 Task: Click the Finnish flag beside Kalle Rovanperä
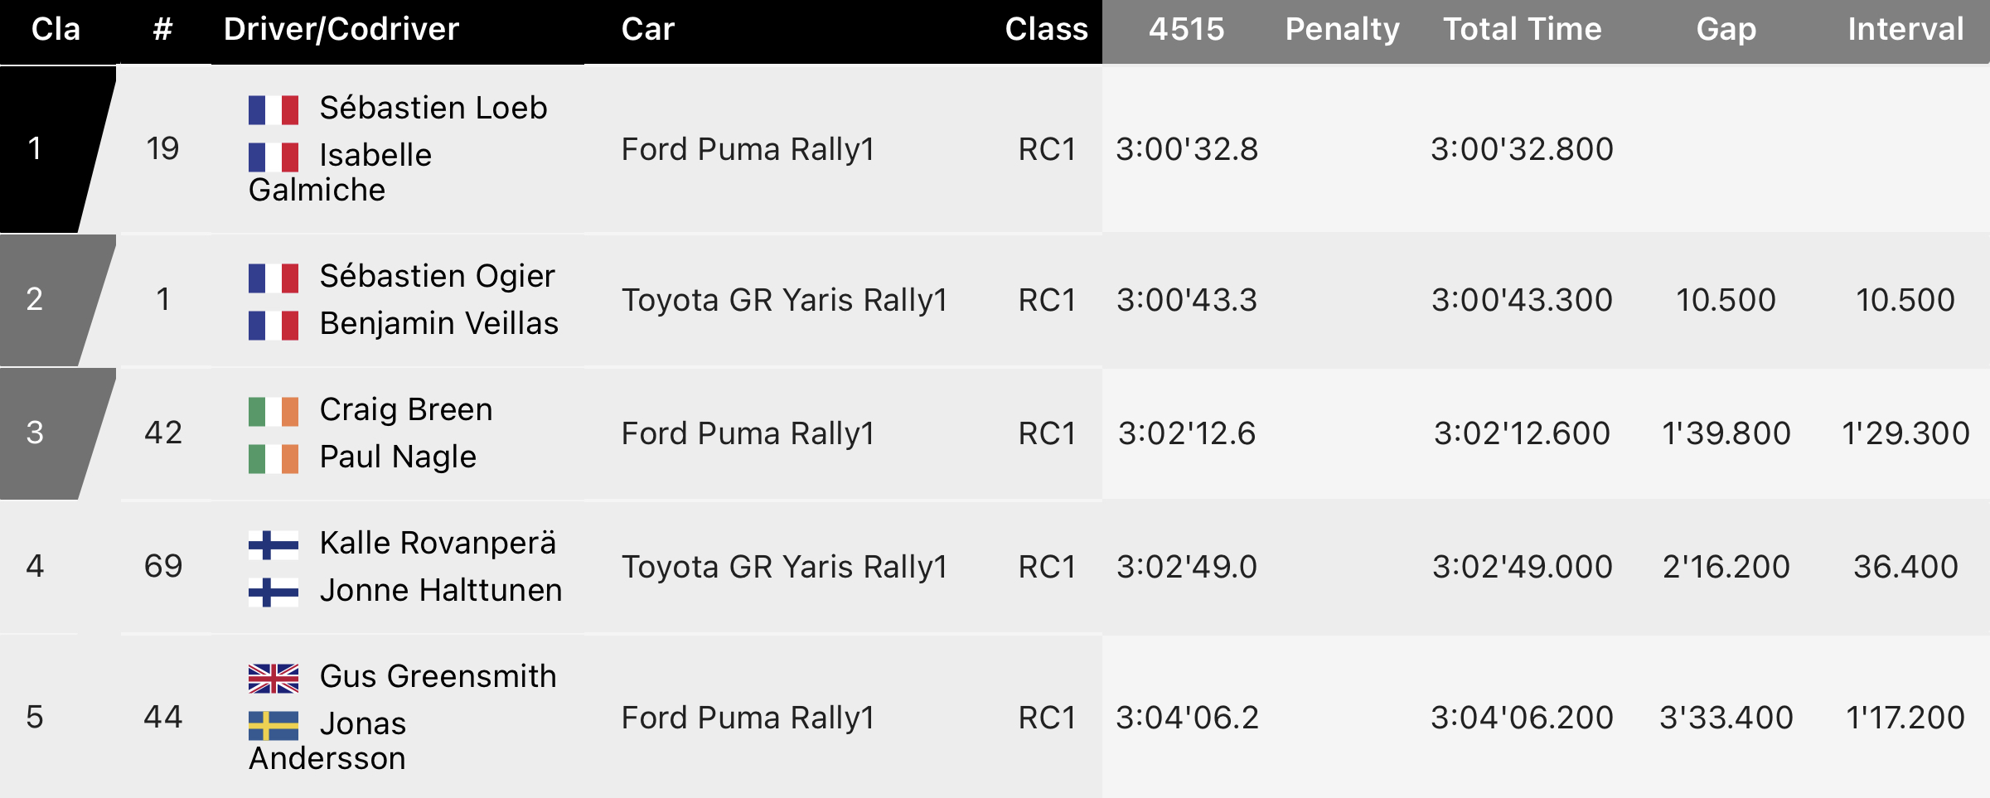click(x=274, y=544)
